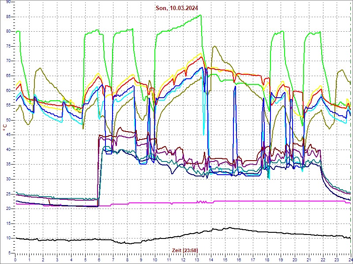Select the 85 value on temperature axis
The image size is (353, 264).
[8, 17]
